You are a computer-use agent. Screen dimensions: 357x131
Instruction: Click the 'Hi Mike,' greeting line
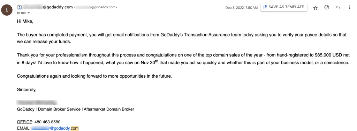[25, 21]
